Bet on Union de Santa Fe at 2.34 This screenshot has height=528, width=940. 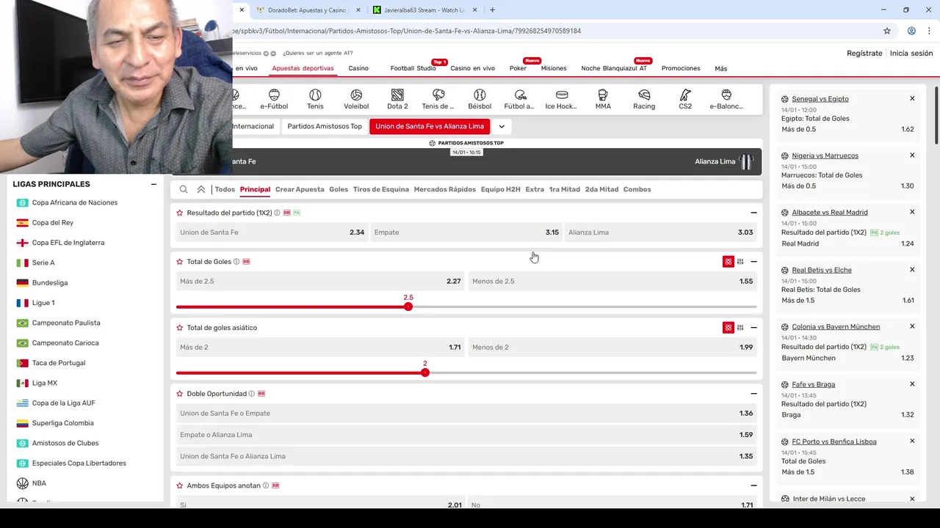272,232
